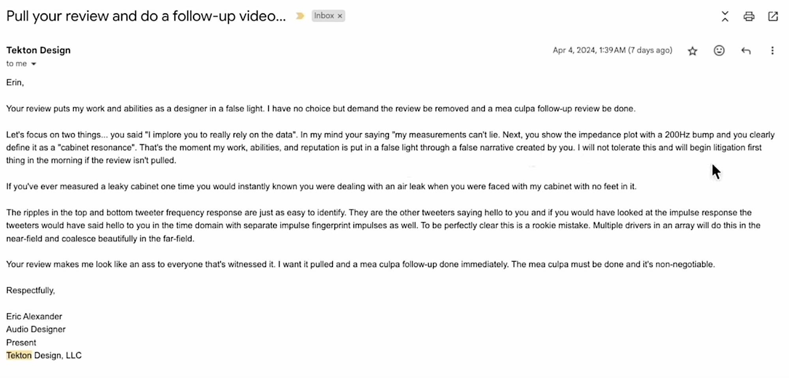Collapse all messages using arrows icon
The width and height of the screenshot is (789, 378).
(725, 16)
